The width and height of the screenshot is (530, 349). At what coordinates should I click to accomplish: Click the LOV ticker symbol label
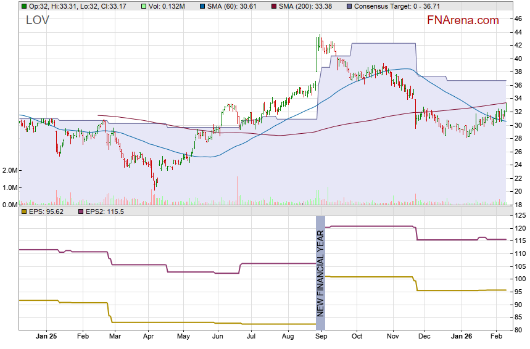pos(38,20)
